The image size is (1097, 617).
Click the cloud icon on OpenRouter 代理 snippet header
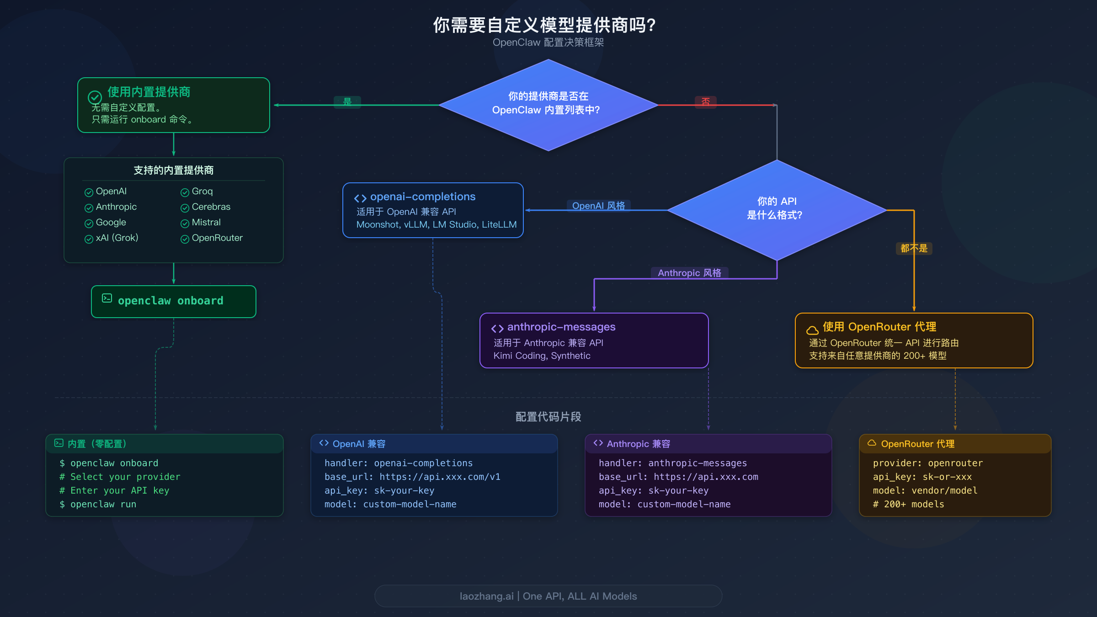click(871, 443)
